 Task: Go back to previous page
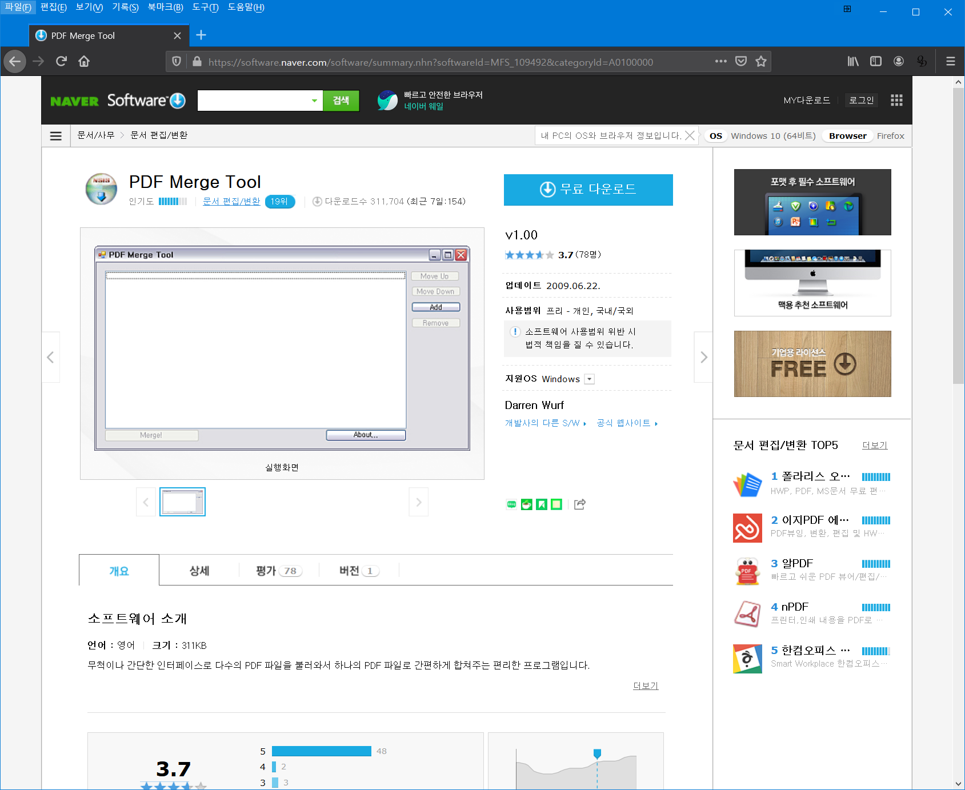[x=15, y=61]
